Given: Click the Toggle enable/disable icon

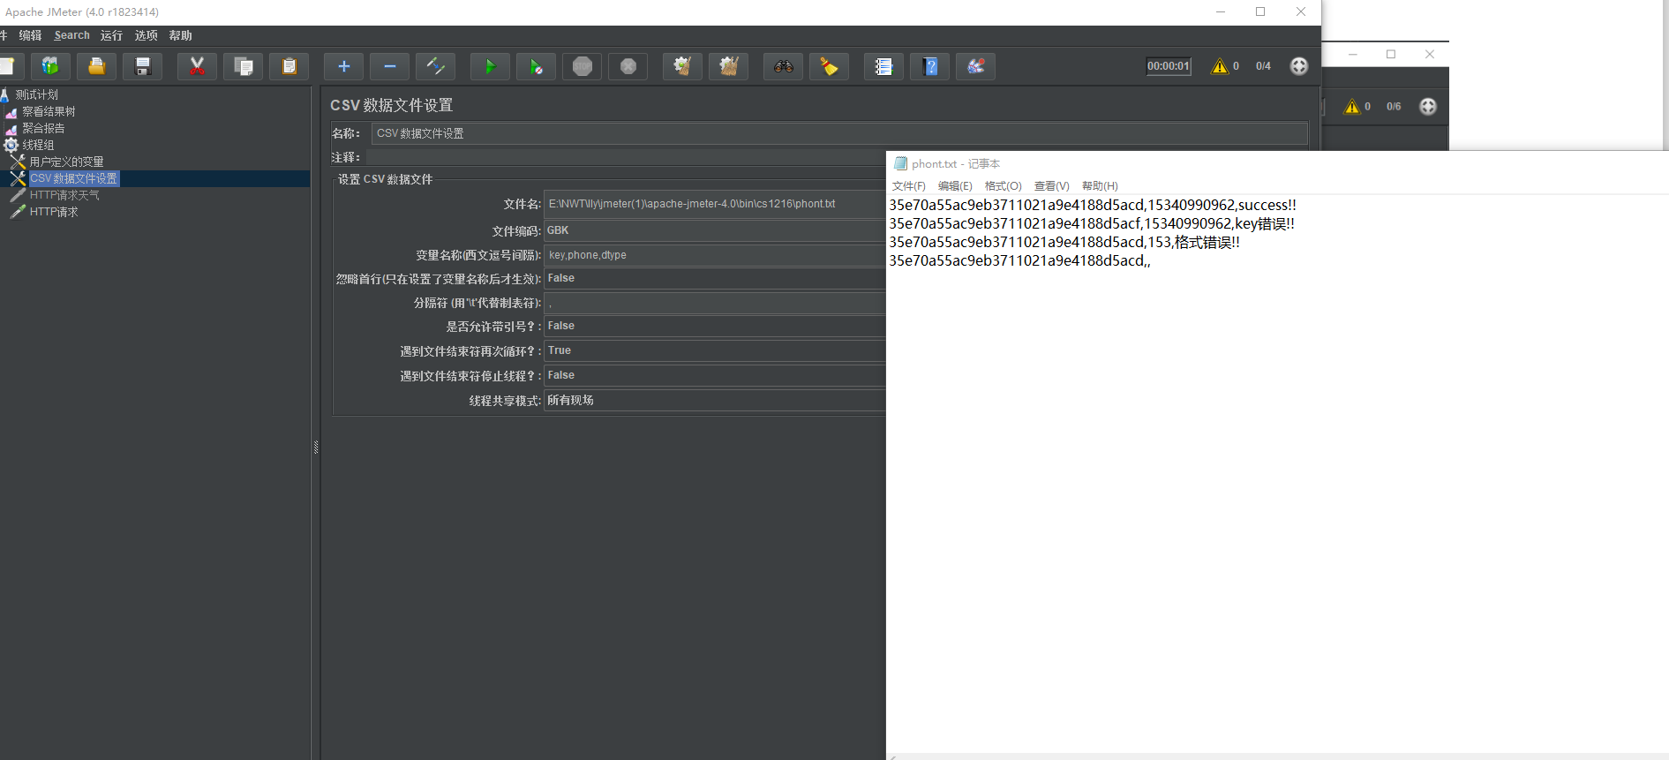Looking at the screenshot, I should [435, 66].
